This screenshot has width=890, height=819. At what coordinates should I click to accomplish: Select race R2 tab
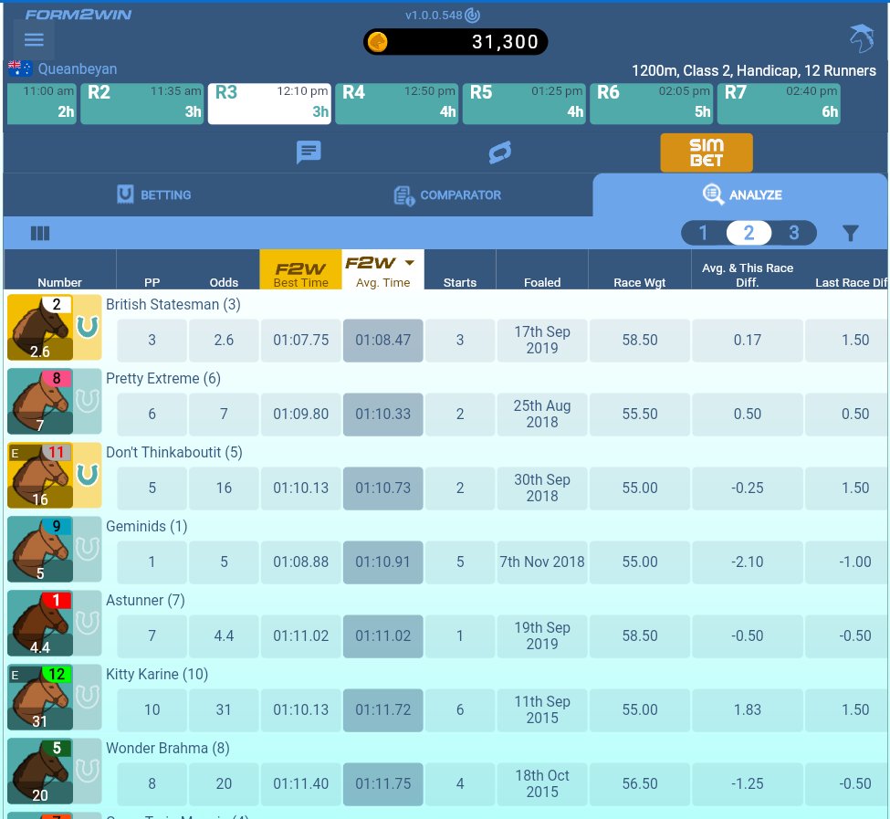(141, 103)
